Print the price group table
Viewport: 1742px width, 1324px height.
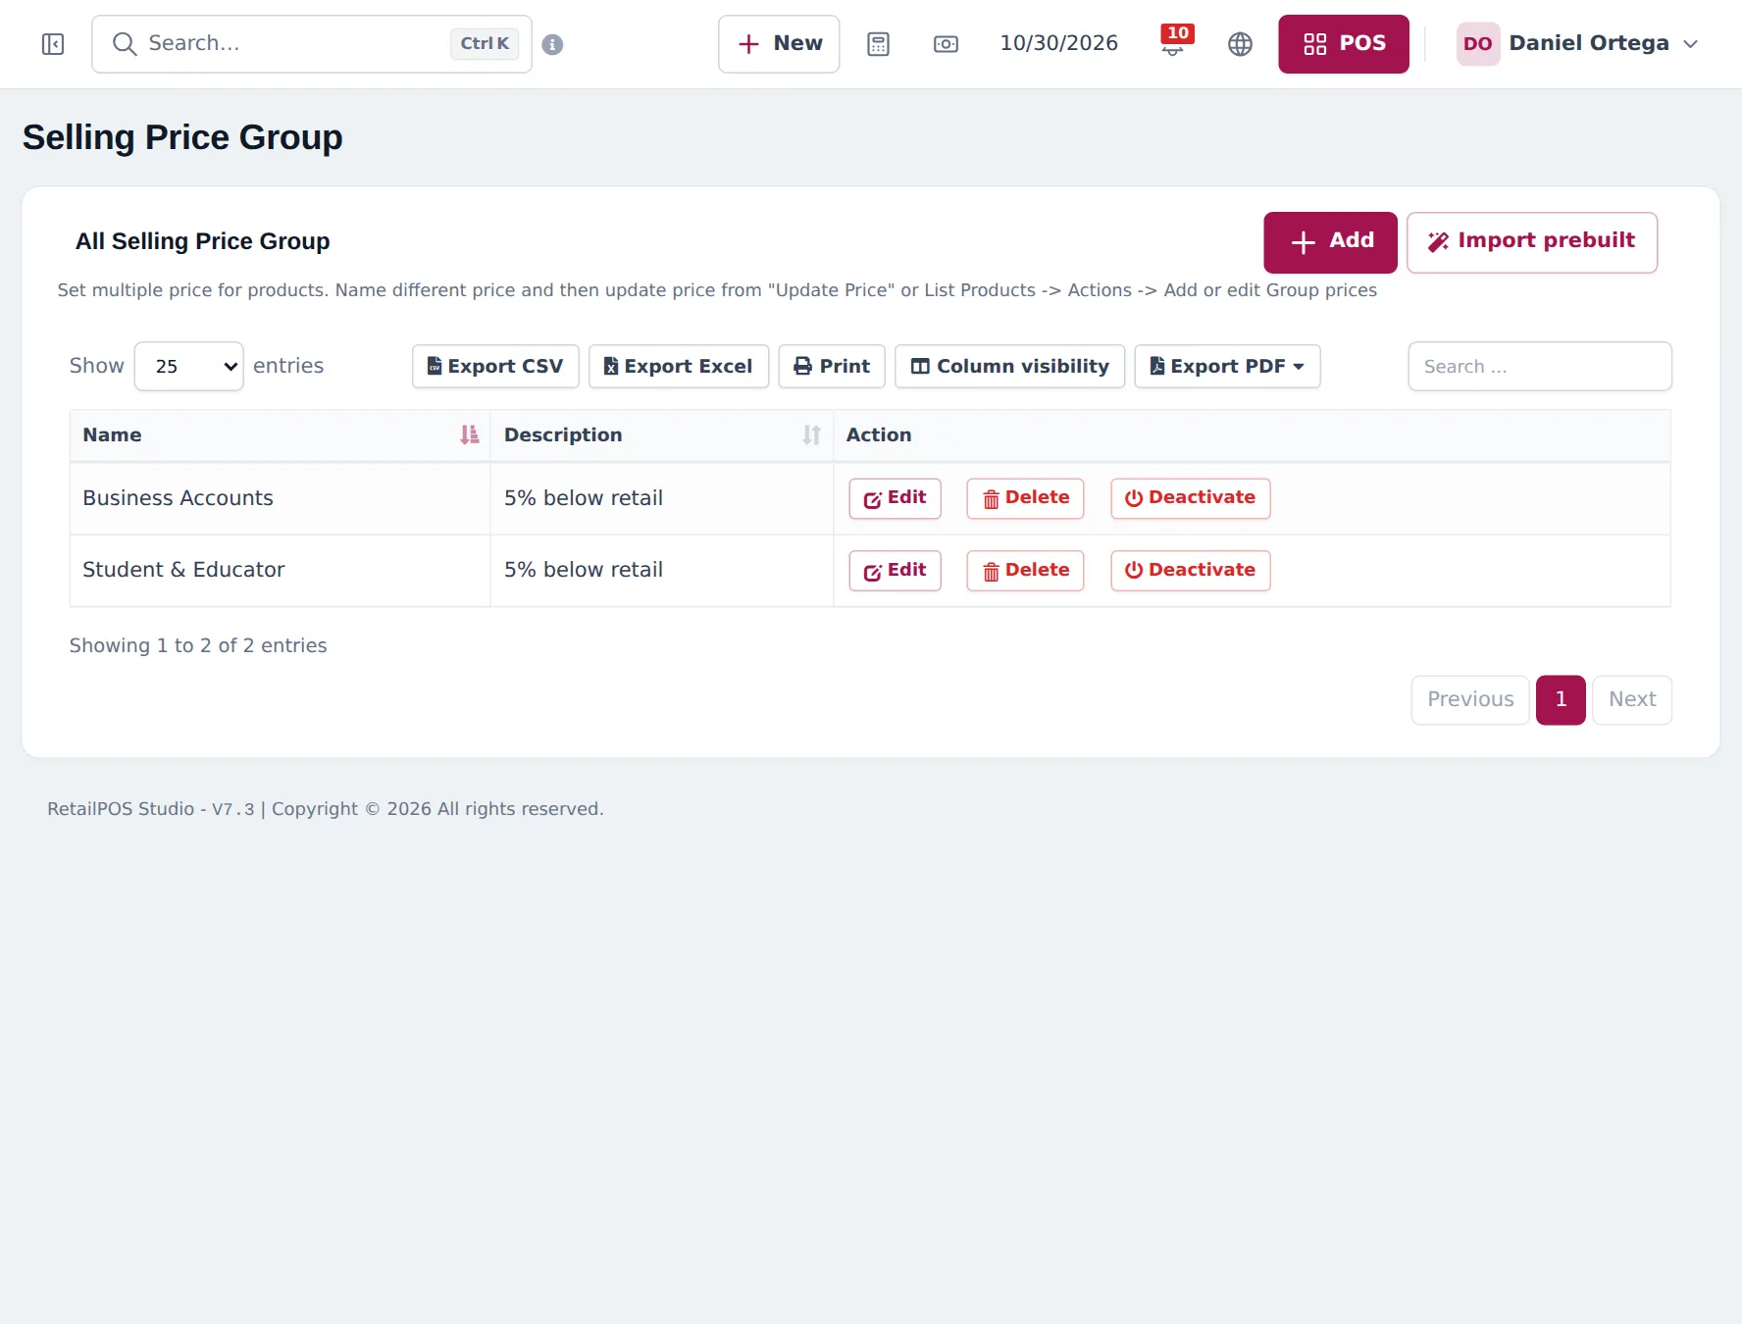(x=832, y=366)
